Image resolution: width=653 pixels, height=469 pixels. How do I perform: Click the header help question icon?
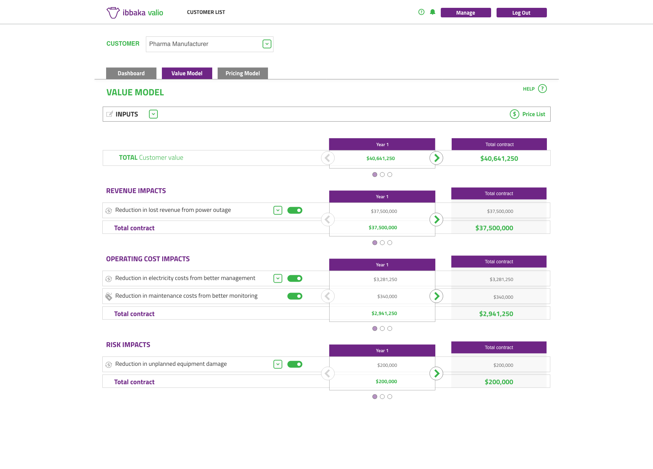[421, 12]
